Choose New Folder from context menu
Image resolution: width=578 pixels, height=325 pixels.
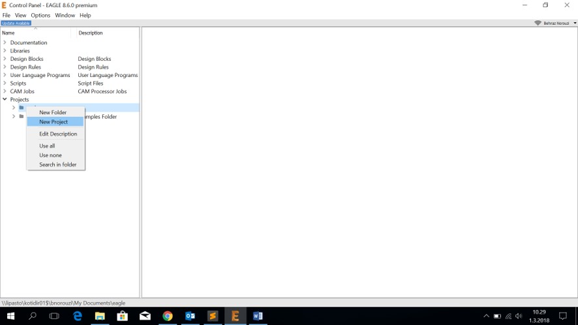[x=55, y=112]
